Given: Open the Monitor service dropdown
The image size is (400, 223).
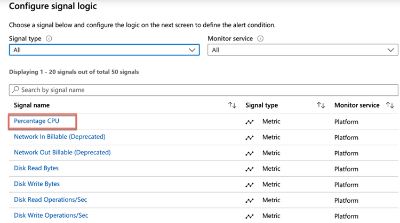Looking at the screenshot, I should tap(302, 50).
